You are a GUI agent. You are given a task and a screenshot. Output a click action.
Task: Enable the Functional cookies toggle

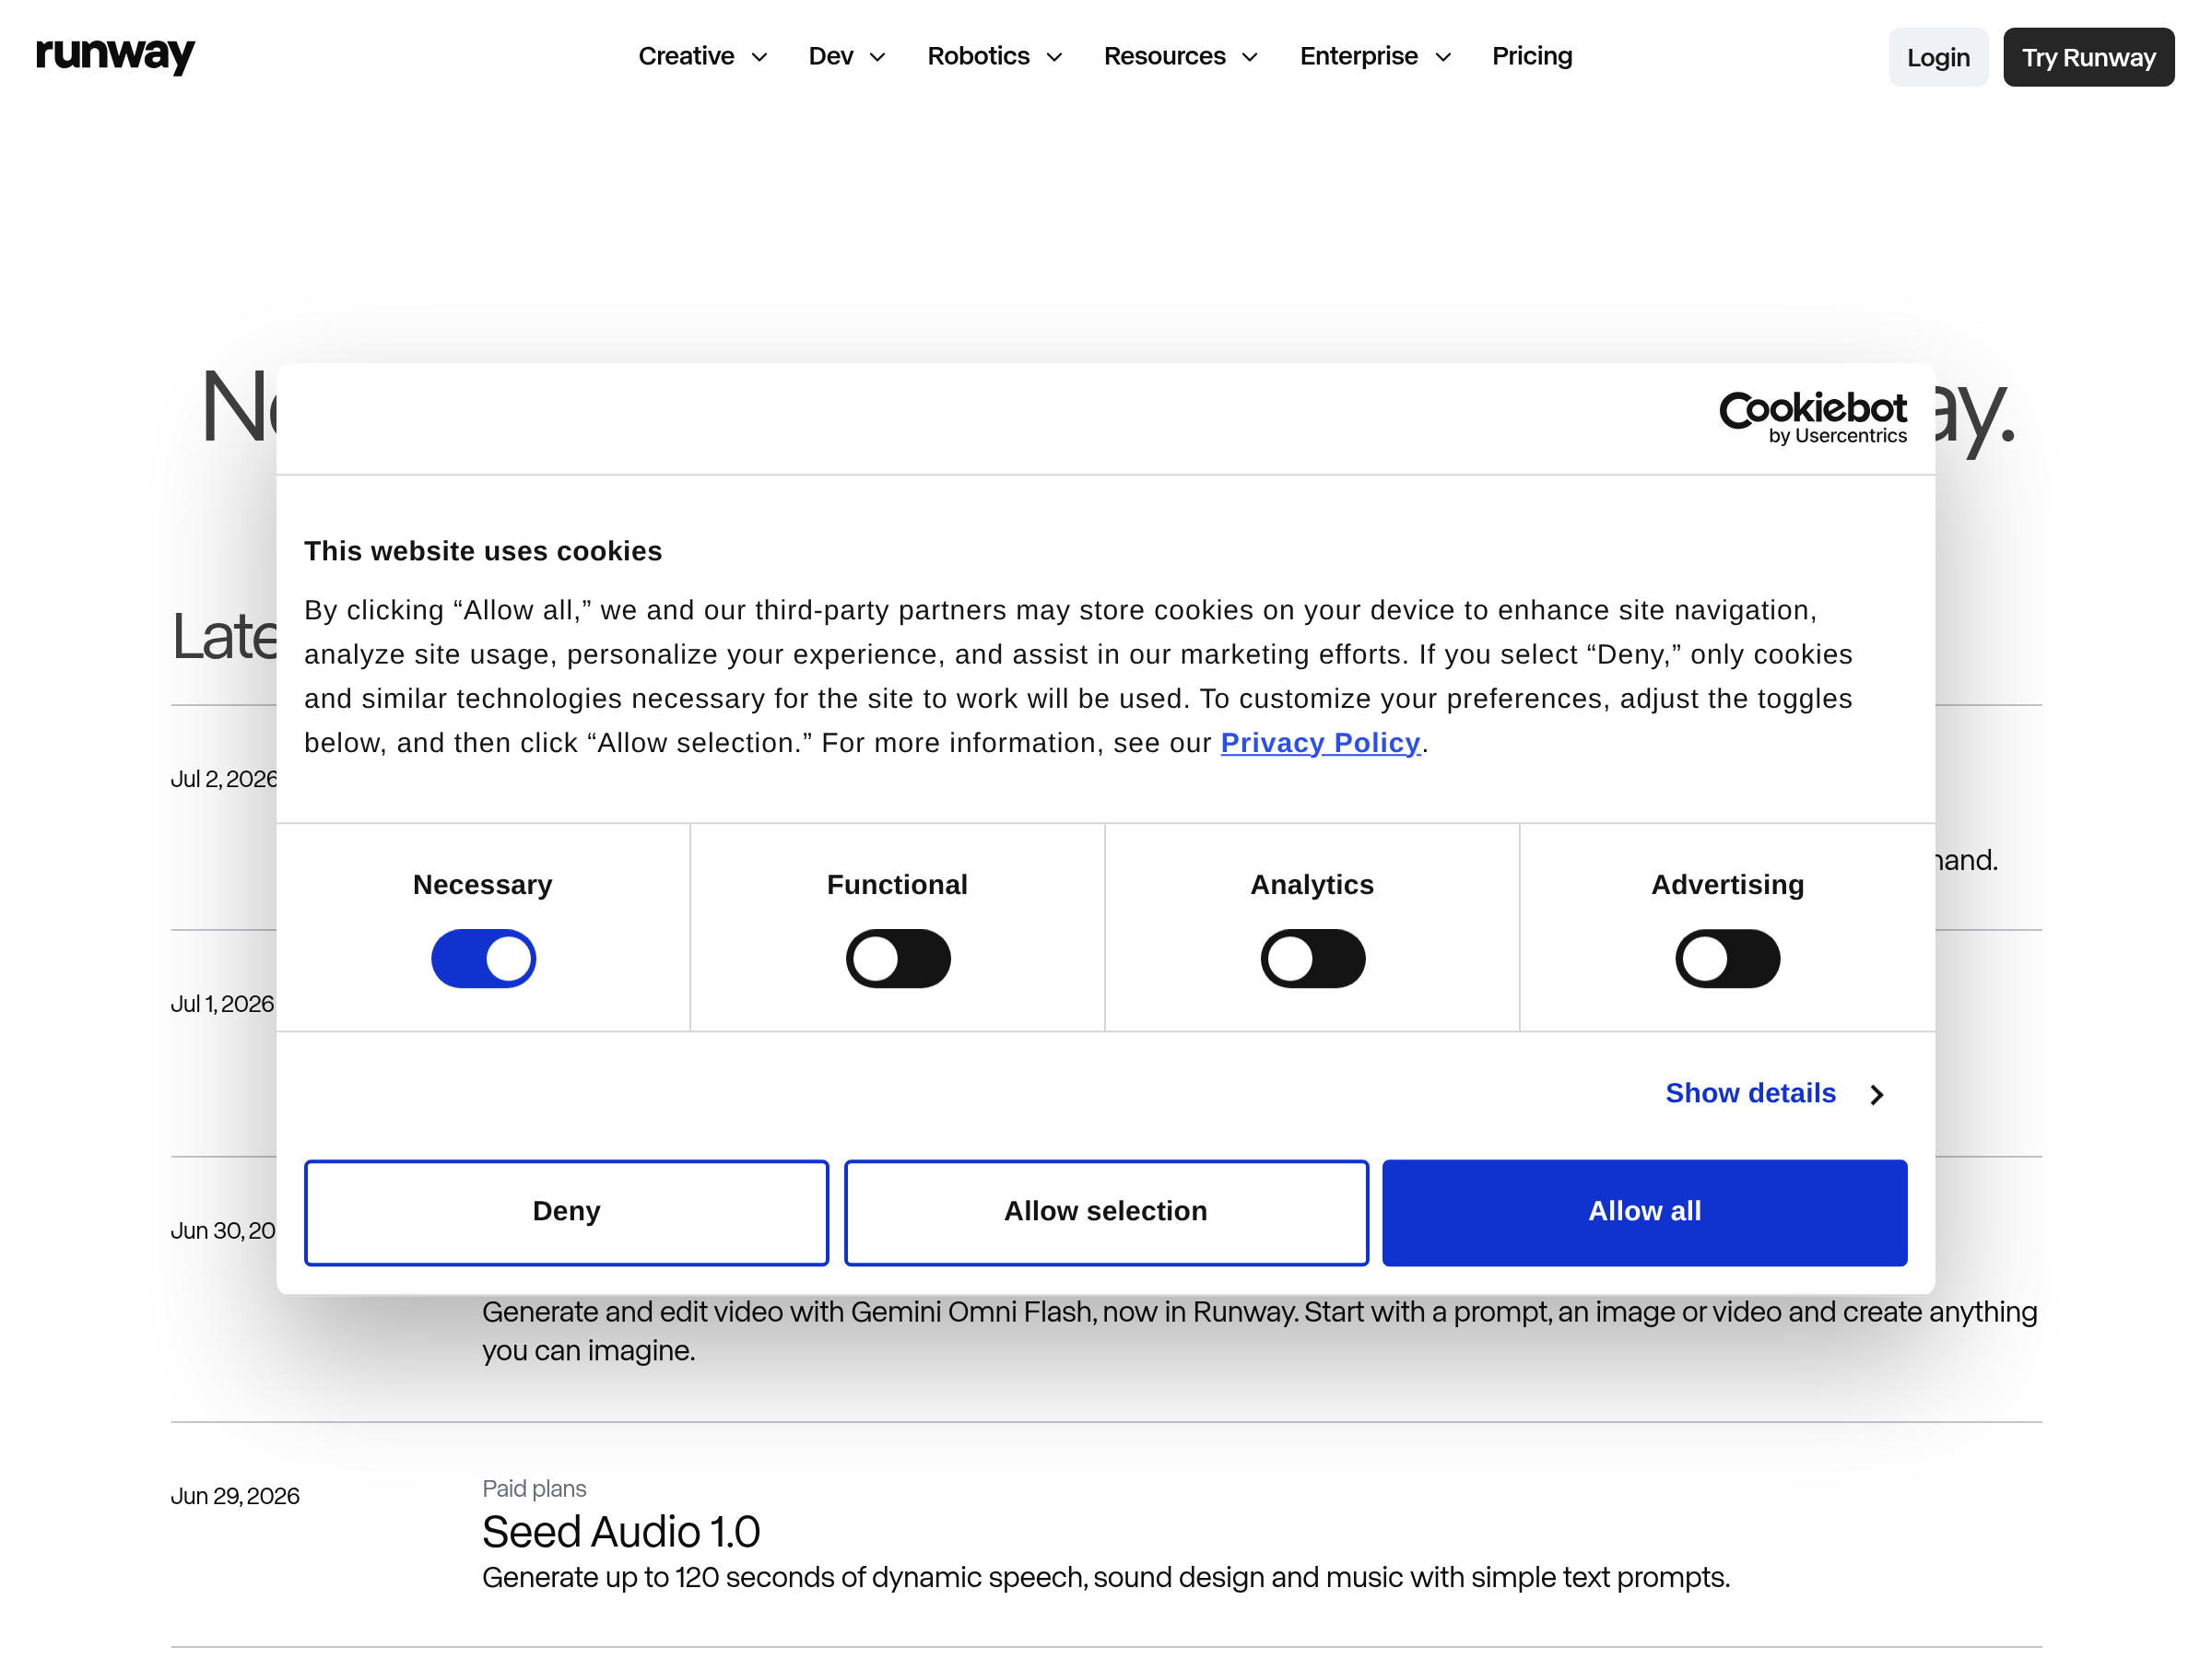pyautogui.click(x=898, y=958)
